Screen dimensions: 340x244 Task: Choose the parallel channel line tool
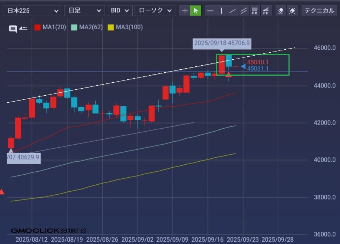(x=244, y=11)
